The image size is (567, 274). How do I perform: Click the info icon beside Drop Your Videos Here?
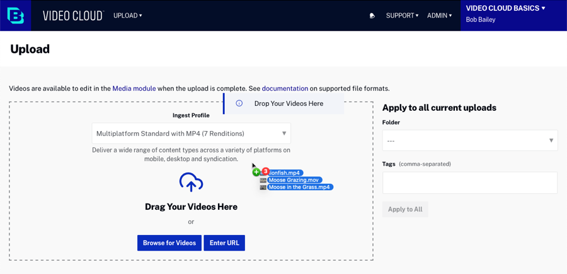239,103
